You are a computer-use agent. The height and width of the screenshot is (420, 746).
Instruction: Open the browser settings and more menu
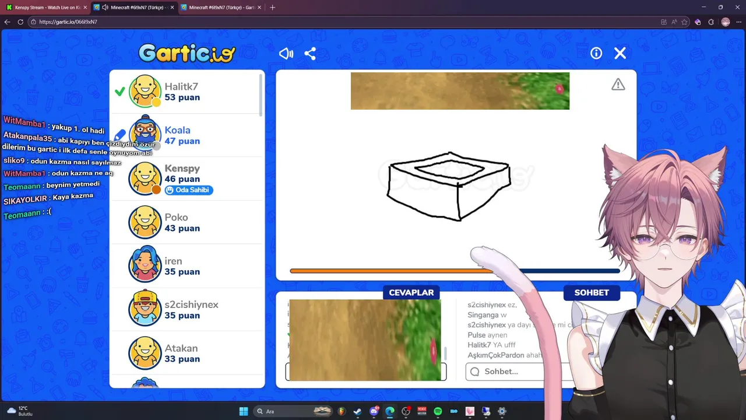pyautogui.click(x=738, y=22)
